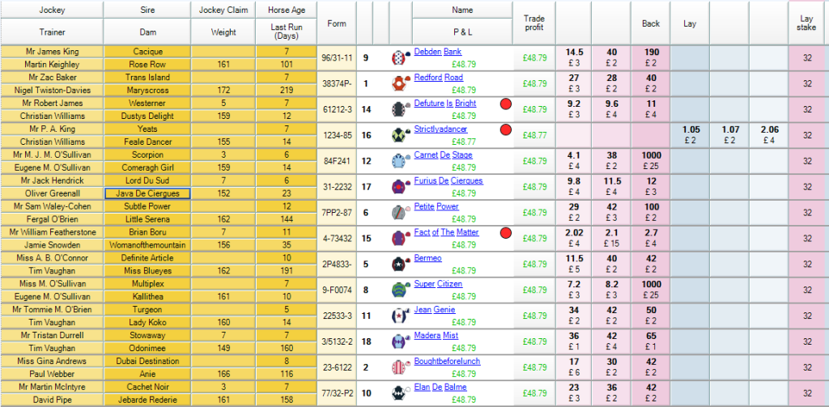This screenshot has width=829, height=407.
Task: Click the Lay column header
Action: (690, 23)
